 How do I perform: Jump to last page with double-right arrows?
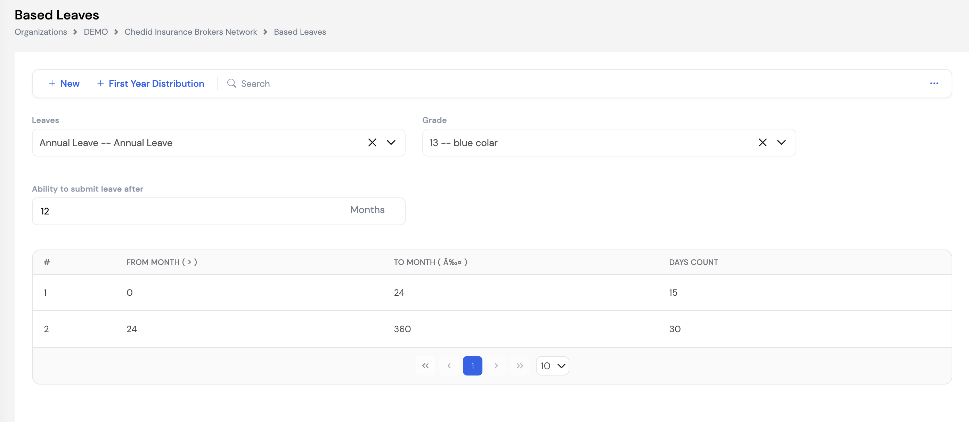(520, 366)
